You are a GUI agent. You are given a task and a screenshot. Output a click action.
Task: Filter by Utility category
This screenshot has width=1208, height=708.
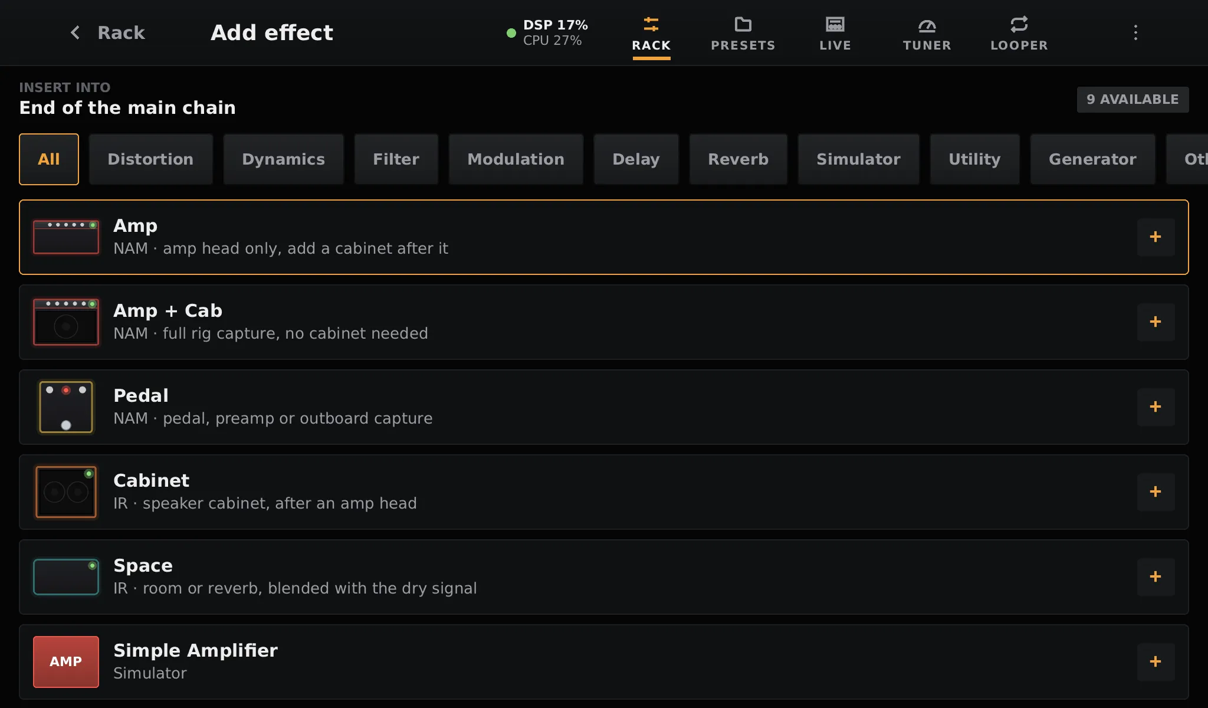974,159
